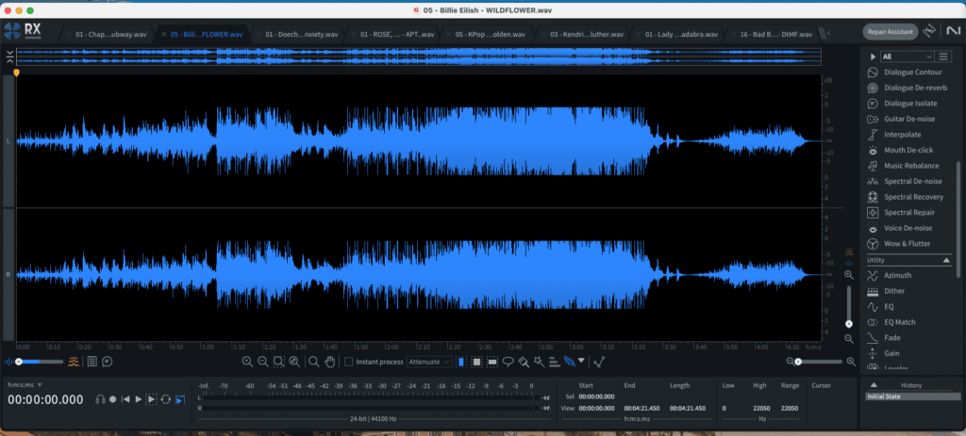Rewind to the start

click(x=125, y=399)
